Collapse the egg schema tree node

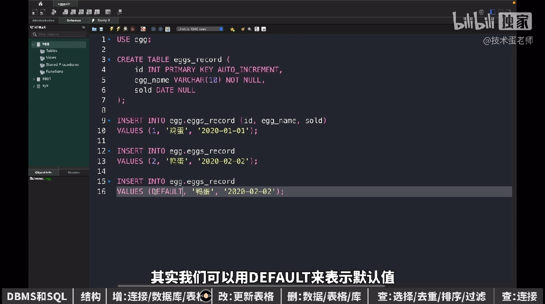click(x=34, y=44)
